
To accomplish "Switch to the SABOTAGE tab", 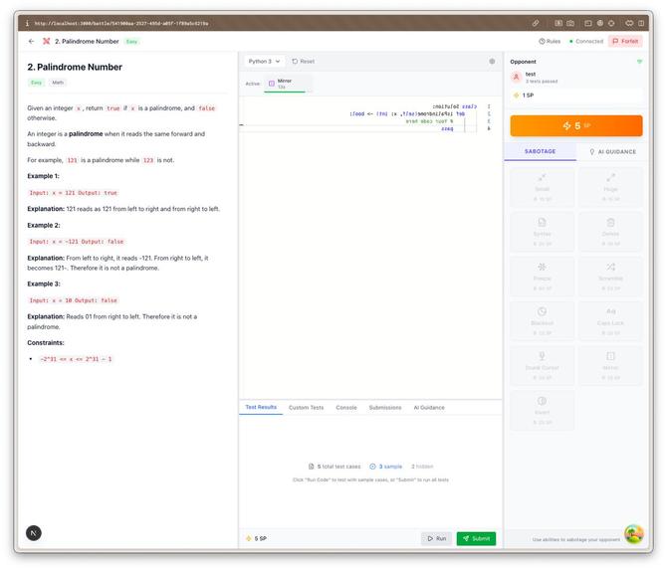I will [x=540, y=152].
